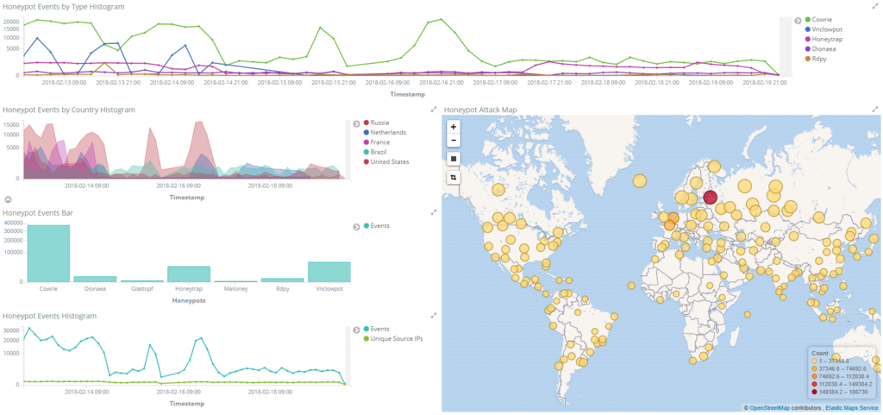This screenshot has height=415, width=883.
Task: Expand the Honeypot Attack Map panel
Action: click(875, 110)
